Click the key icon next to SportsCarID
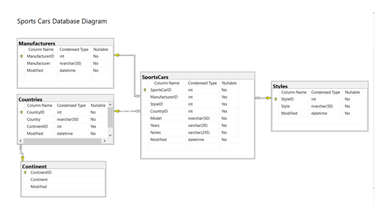Screen dimensions: 386x217 145,90
